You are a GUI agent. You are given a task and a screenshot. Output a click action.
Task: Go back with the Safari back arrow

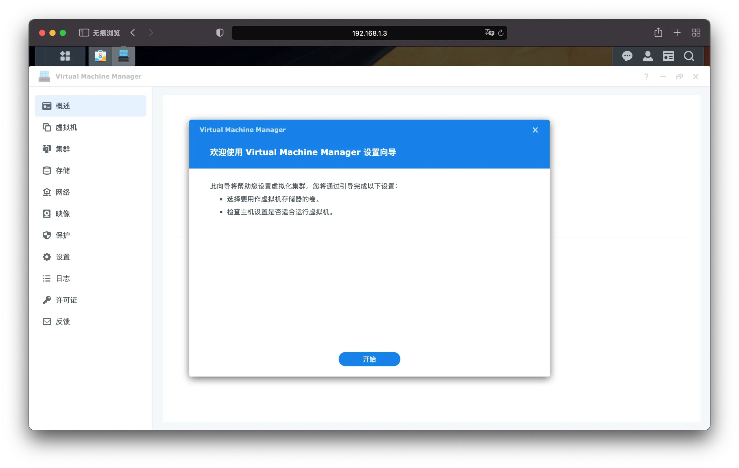133,33
